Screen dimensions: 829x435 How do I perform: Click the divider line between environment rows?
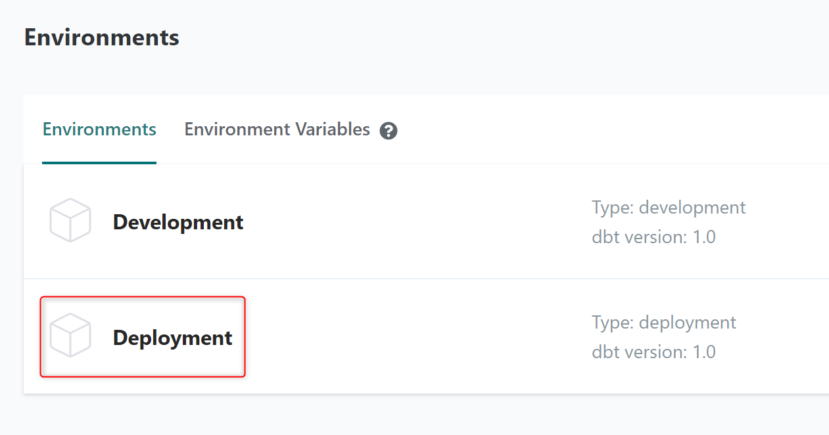point(394,279)
